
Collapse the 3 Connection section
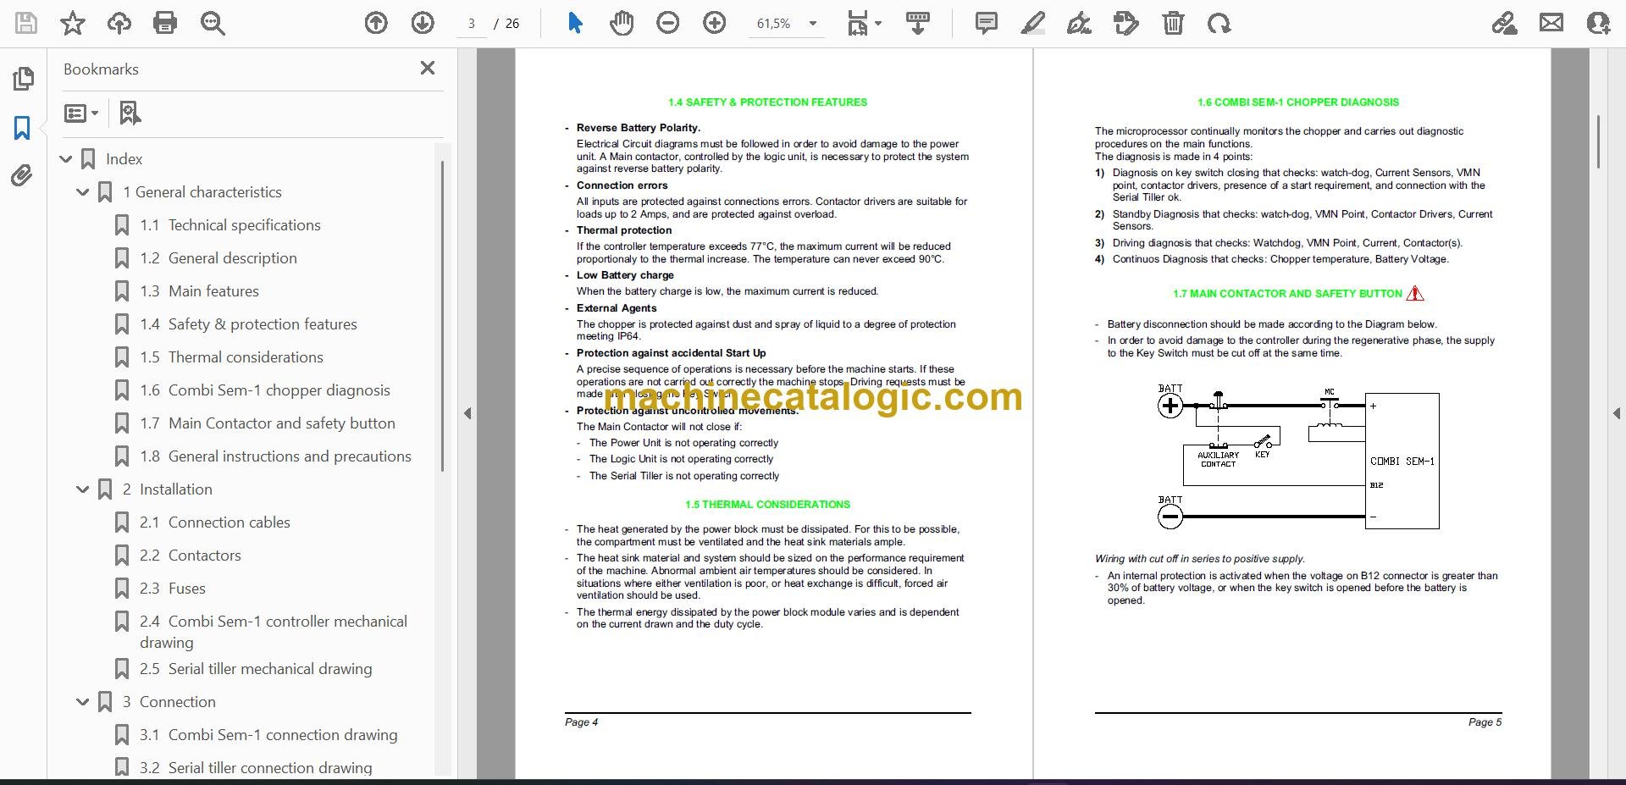83,702
